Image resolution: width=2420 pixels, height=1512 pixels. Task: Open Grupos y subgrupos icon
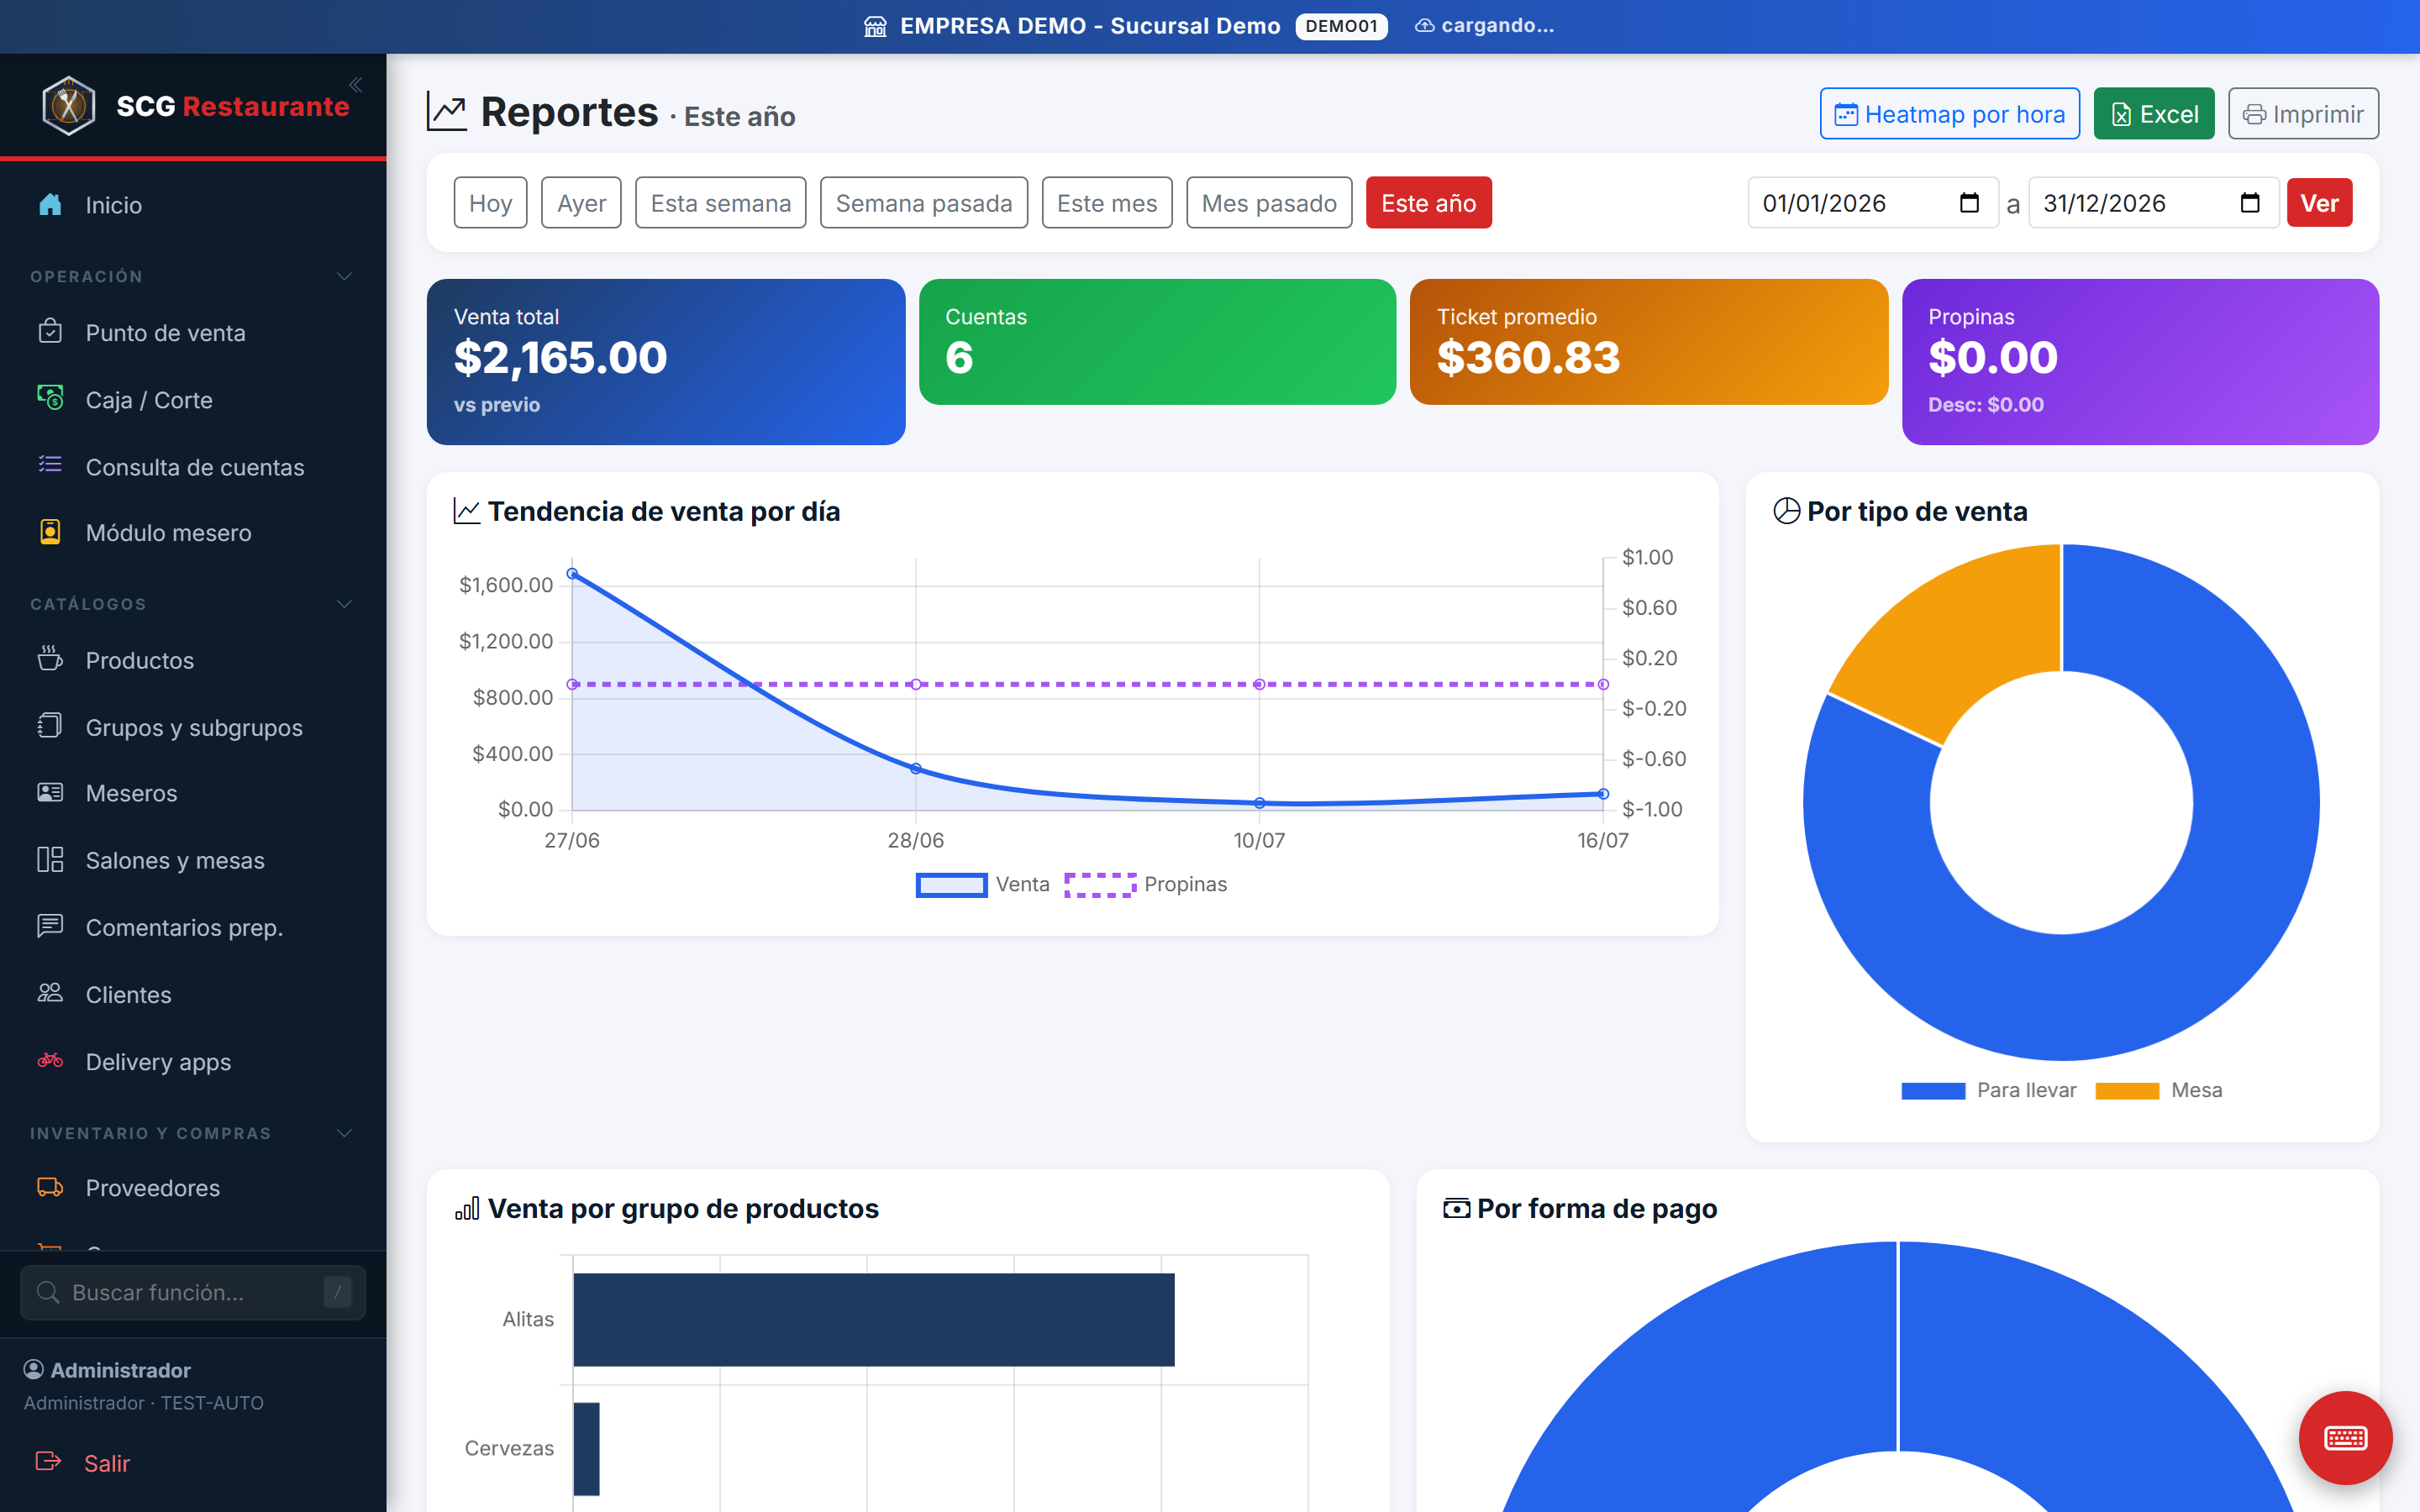50,726
